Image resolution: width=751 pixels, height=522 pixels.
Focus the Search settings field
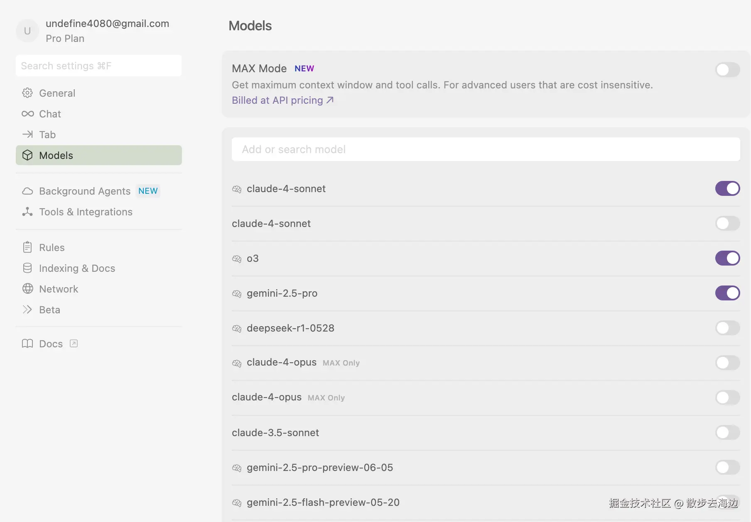point(98,66)
